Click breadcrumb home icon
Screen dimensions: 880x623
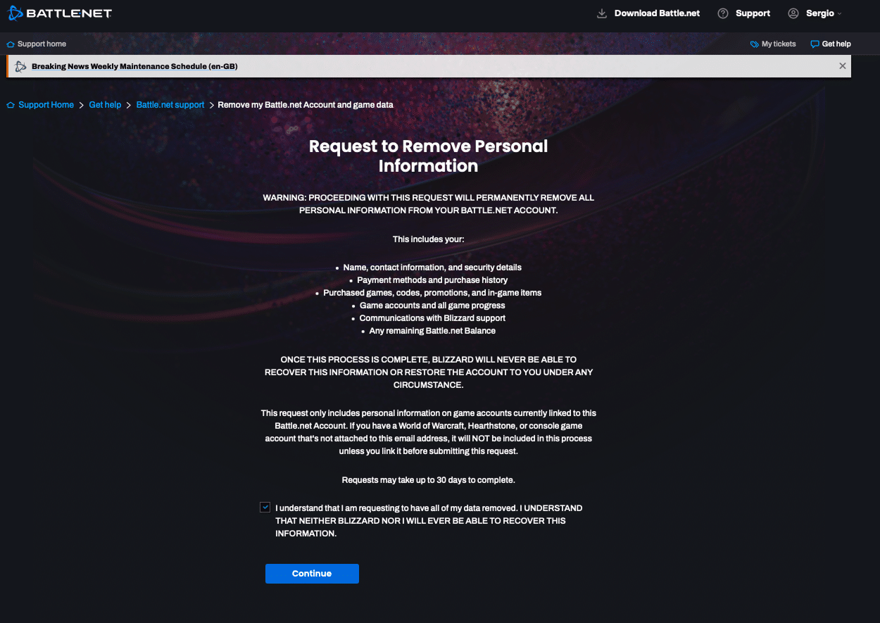click(x=11, y=105)
